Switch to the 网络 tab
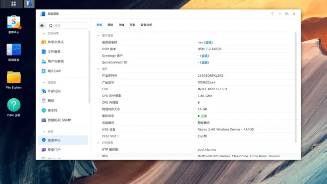The width and height of the screenshot is (327, 184). pos(110,25)
